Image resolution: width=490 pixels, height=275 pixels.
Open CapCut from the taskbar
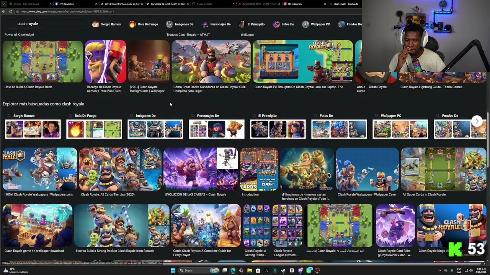[292, 270]
